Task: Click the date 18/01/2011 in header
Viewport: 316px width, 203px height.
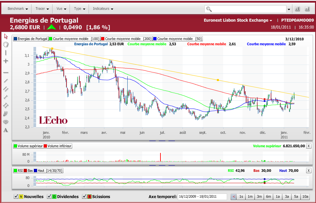Action: click(281, 27)
